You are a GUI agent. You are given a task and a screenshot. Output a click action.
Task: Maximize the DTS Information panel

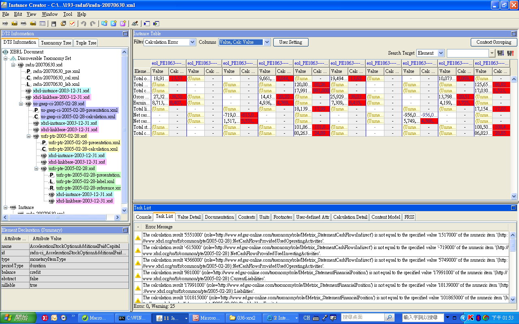click(x=125, y=34)
